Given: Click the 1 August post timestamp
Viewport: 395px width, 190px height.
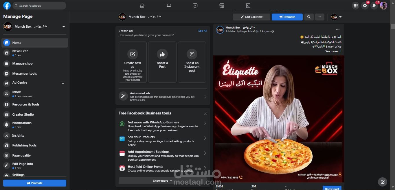Looking at the screenshot, I should click(265, 31).
